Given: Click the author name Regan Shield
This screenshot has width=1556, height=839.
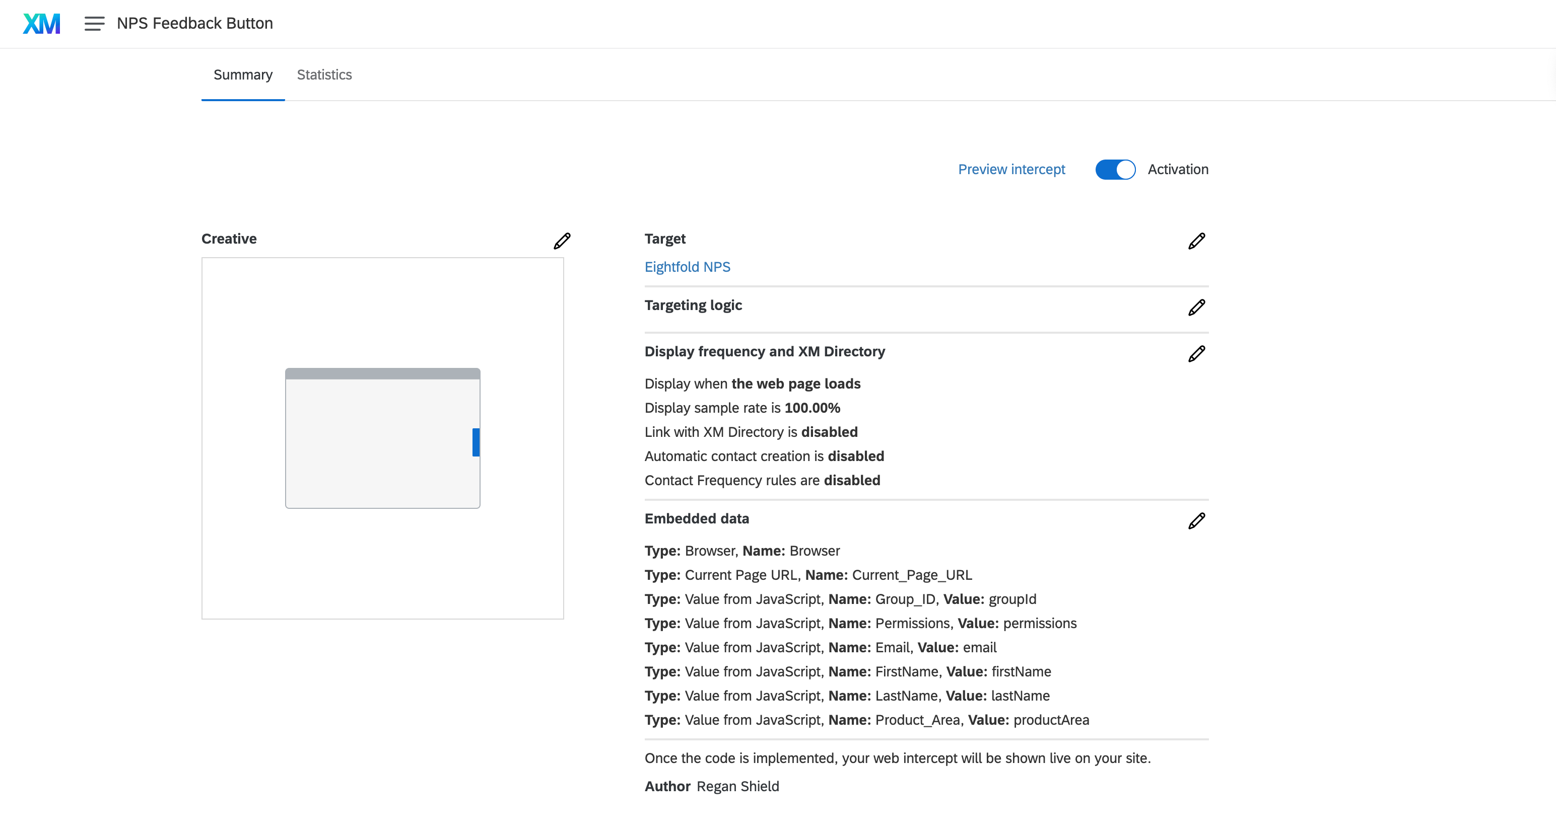Looking at the screenshot, I should [737, 787].
